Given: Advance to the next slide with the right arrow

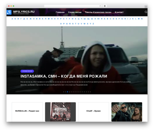Looking at the screenshot, I should (x=142, y=60).
